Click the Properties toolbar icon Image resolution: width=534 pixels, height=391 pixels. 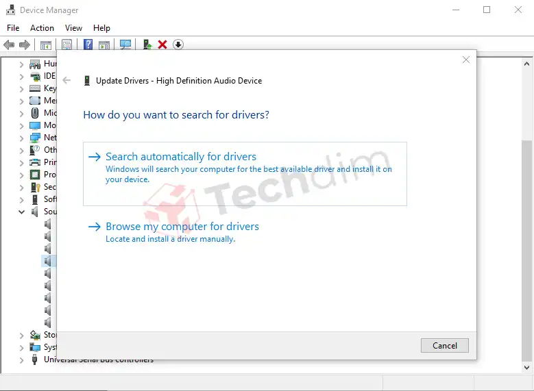[x=66, y=45]
